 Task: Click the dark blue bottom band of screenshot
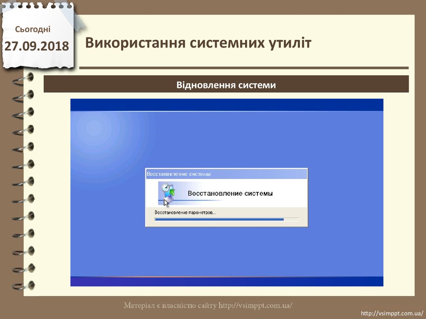227,281
